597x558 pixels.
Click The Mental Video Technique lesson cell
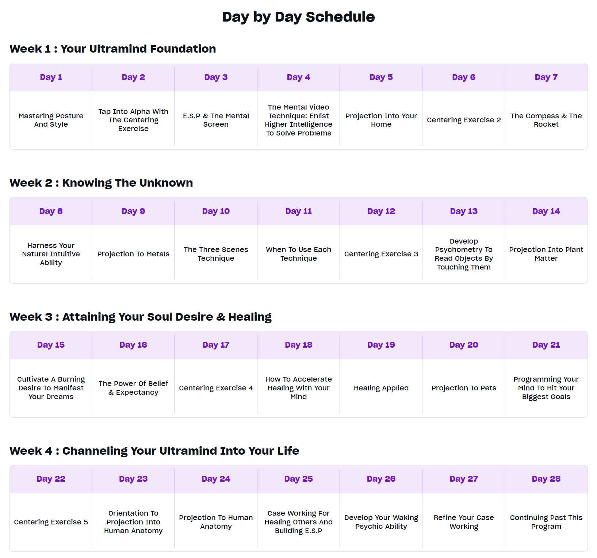click(x=298, y=120)
